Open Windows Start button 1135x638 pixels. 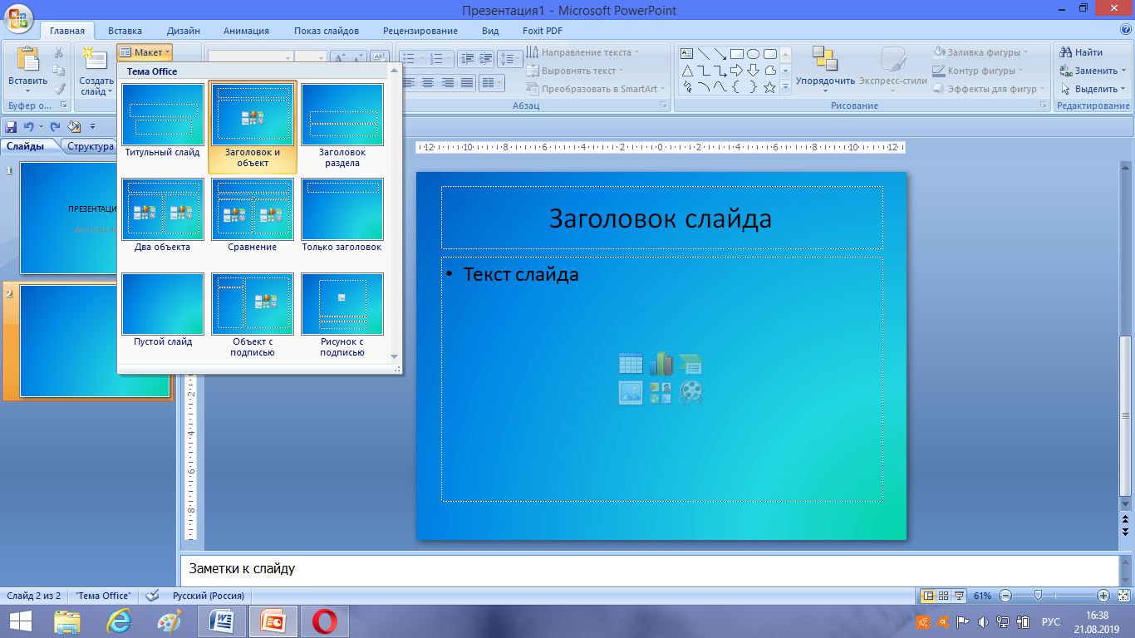pyautogui.click(x=20, y=621)
